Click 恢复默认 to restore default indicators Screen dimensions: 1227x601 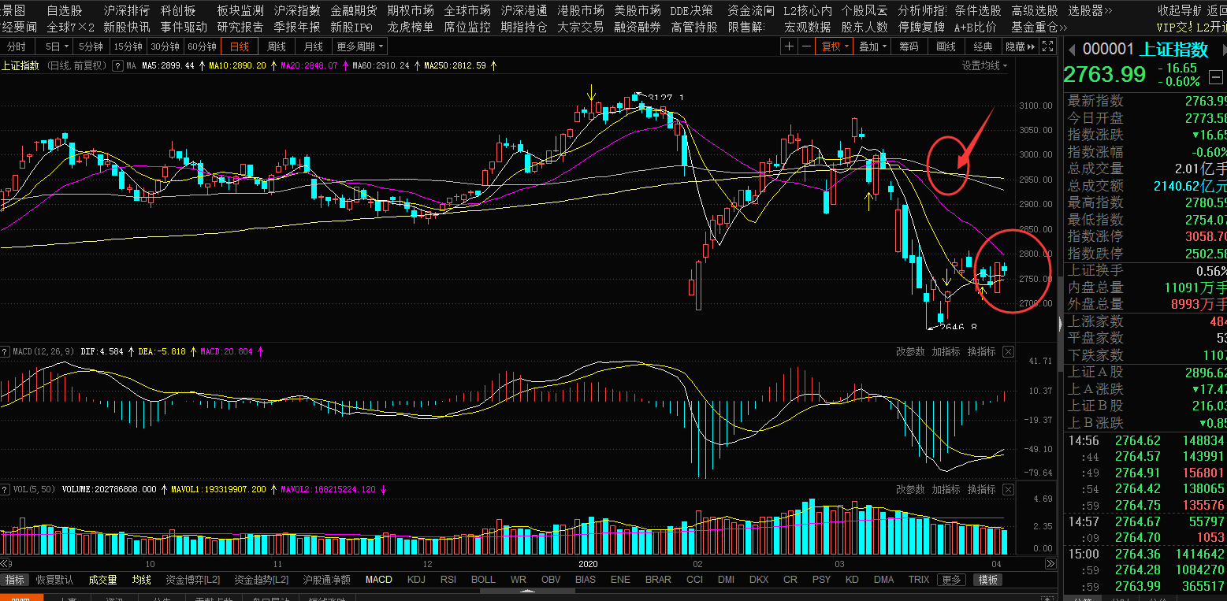[54, 580]
